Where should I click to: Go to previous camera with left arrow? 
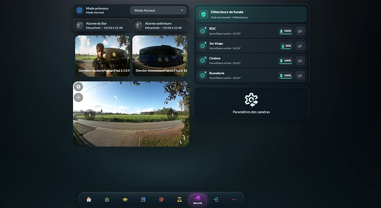pos(89,115)
